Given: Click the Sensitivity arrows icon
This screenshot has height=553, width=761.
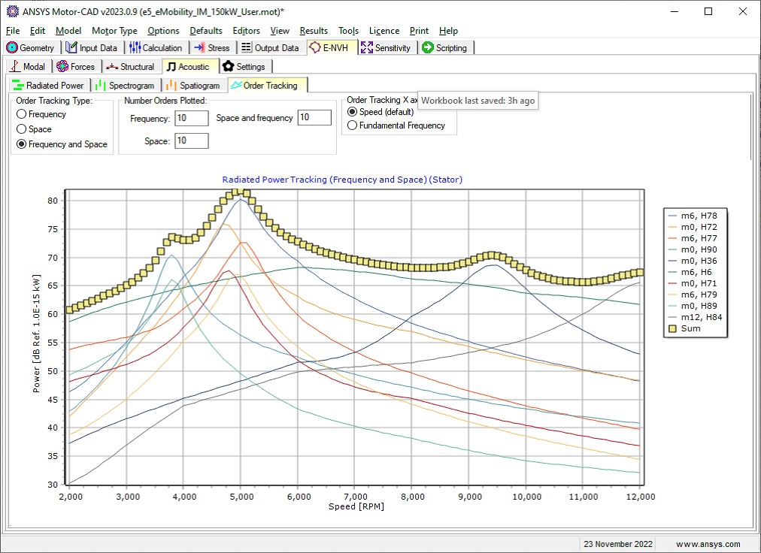Looking at the screenshot, I should pyautogui.click(x=367, y=47).
